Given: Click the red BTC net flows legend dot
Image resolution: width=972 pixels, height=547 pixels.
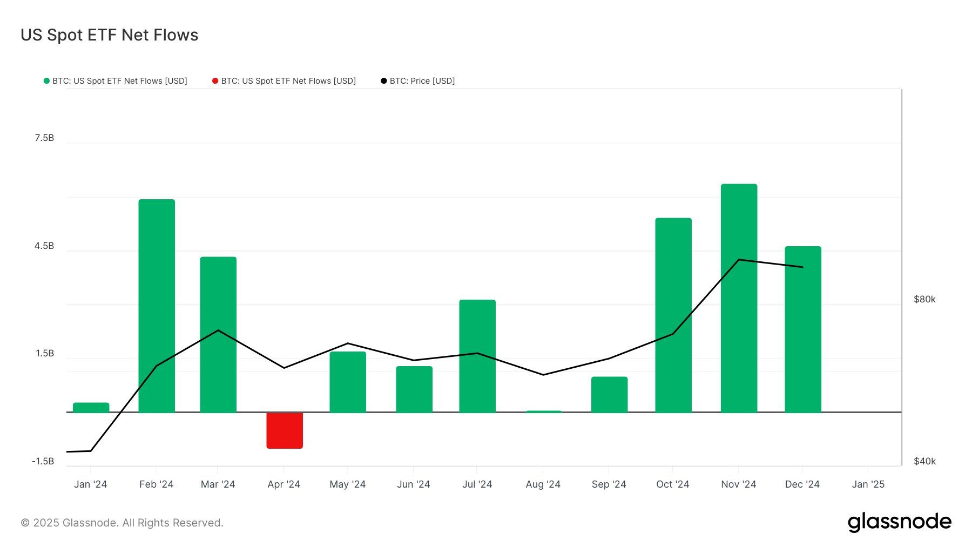Looking at the screenshot, I should [x=215, y=80].
